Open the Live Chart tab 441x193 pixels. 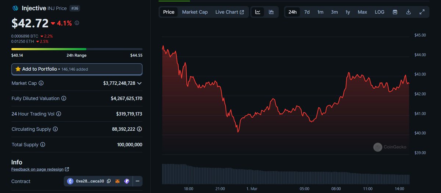230,12
